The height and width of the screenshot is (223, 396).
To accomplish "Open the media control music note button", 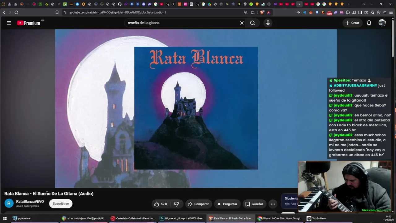I will click(354, 12).
